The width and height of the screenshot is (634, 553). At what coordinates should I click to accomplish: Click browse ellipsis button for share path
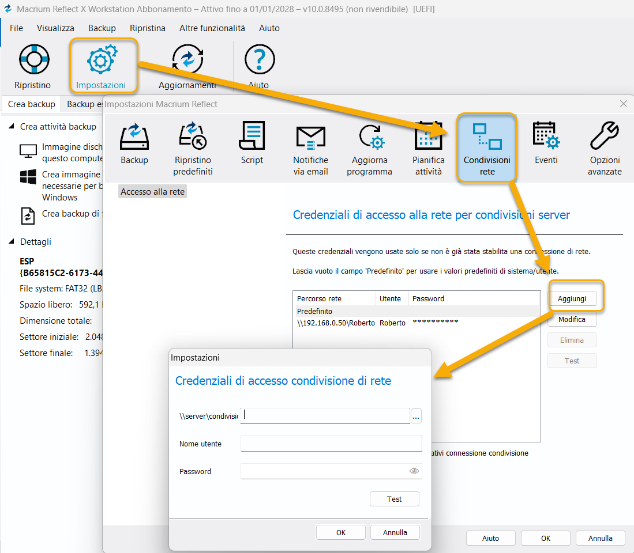(416, 416)
